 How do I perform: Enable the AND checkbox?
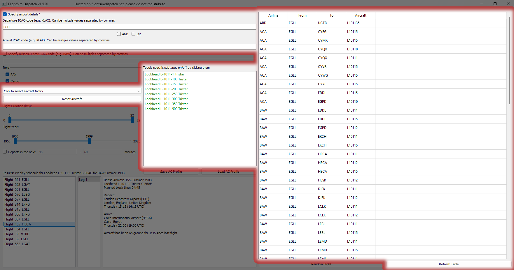pos(119,34)
